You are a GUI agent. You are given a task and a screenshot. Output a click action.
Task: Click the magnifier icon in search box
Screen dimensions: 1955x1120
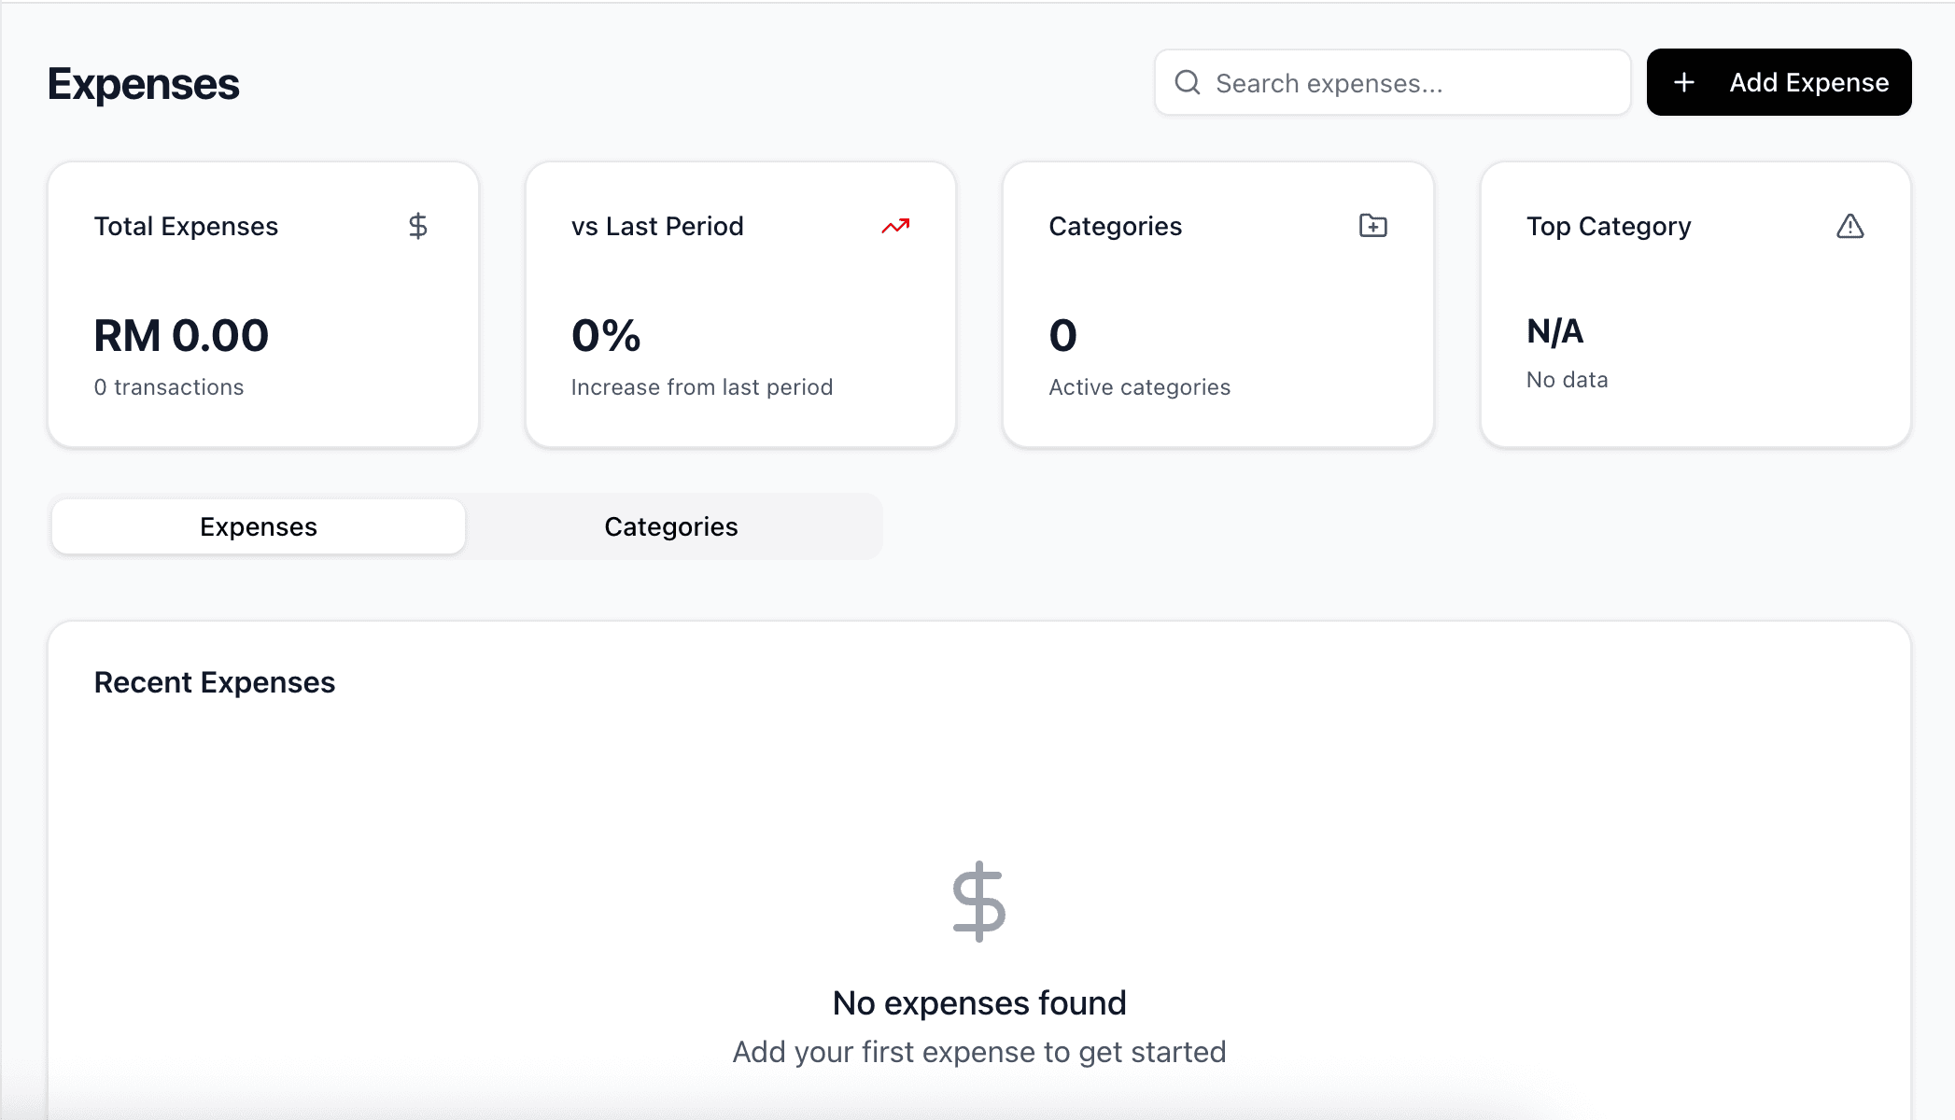(1188, 82)
